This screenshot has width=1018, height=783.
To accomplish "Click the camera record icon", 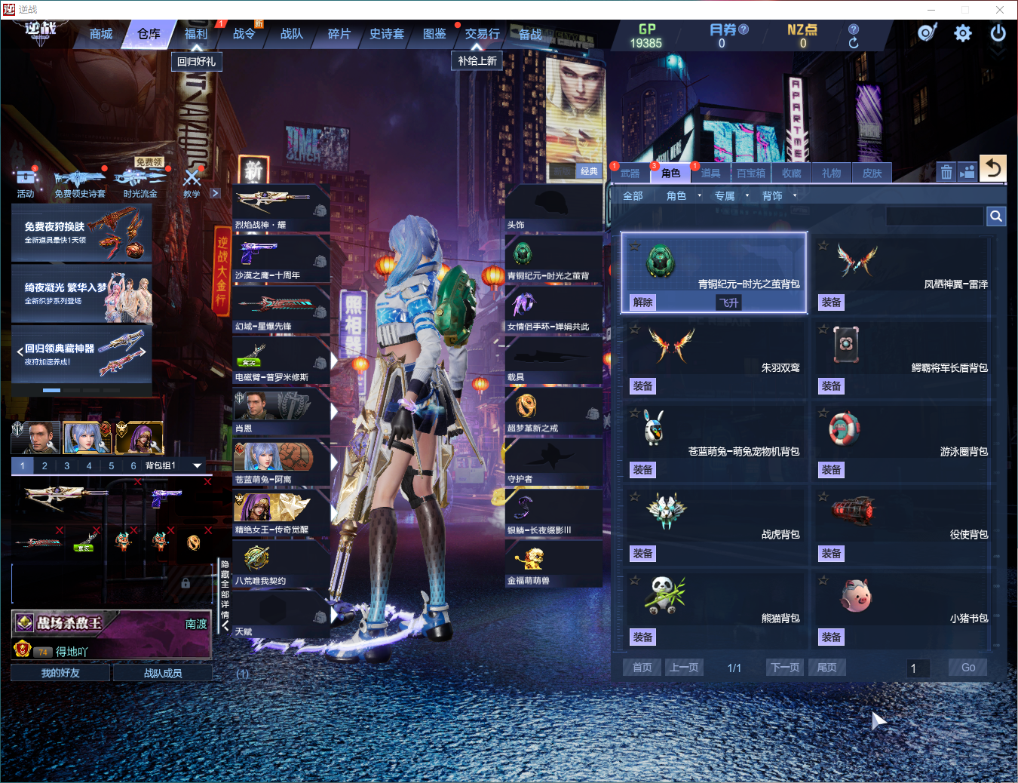I will 967,172.
